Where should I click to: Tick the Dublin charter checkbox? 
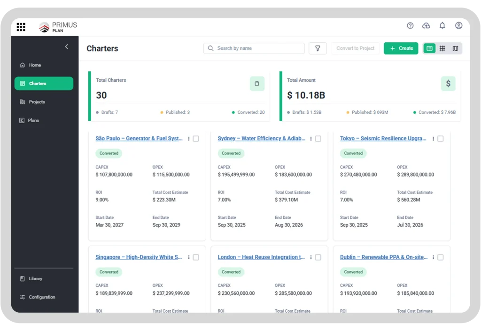[x=441, y=257]
